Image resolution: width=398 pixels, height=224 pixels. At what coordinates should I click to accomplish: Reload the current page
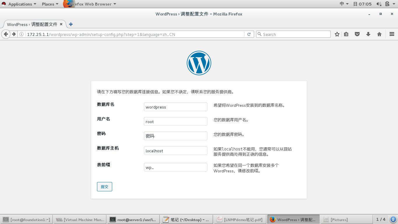click(249, 34)
